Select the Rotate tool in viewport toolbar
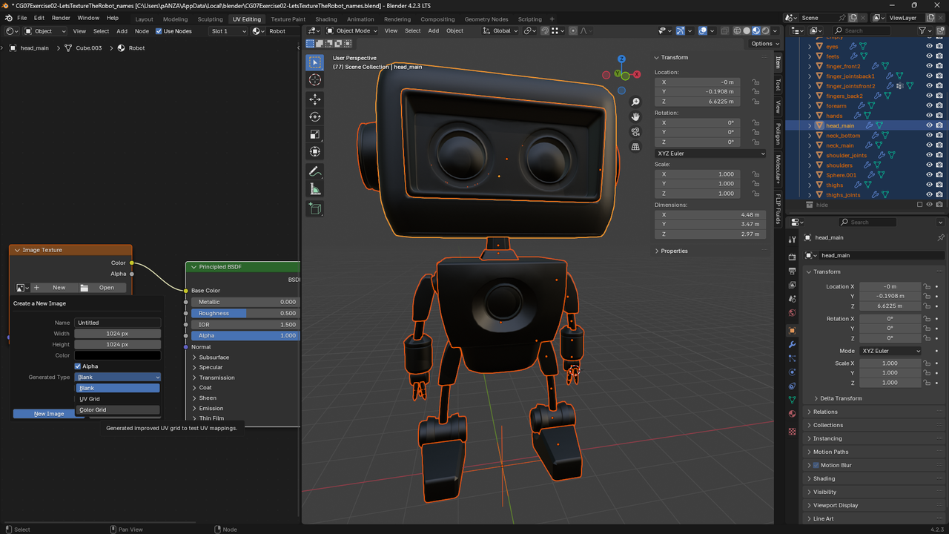Screen dimensions: 949x534 pos(315,117)
